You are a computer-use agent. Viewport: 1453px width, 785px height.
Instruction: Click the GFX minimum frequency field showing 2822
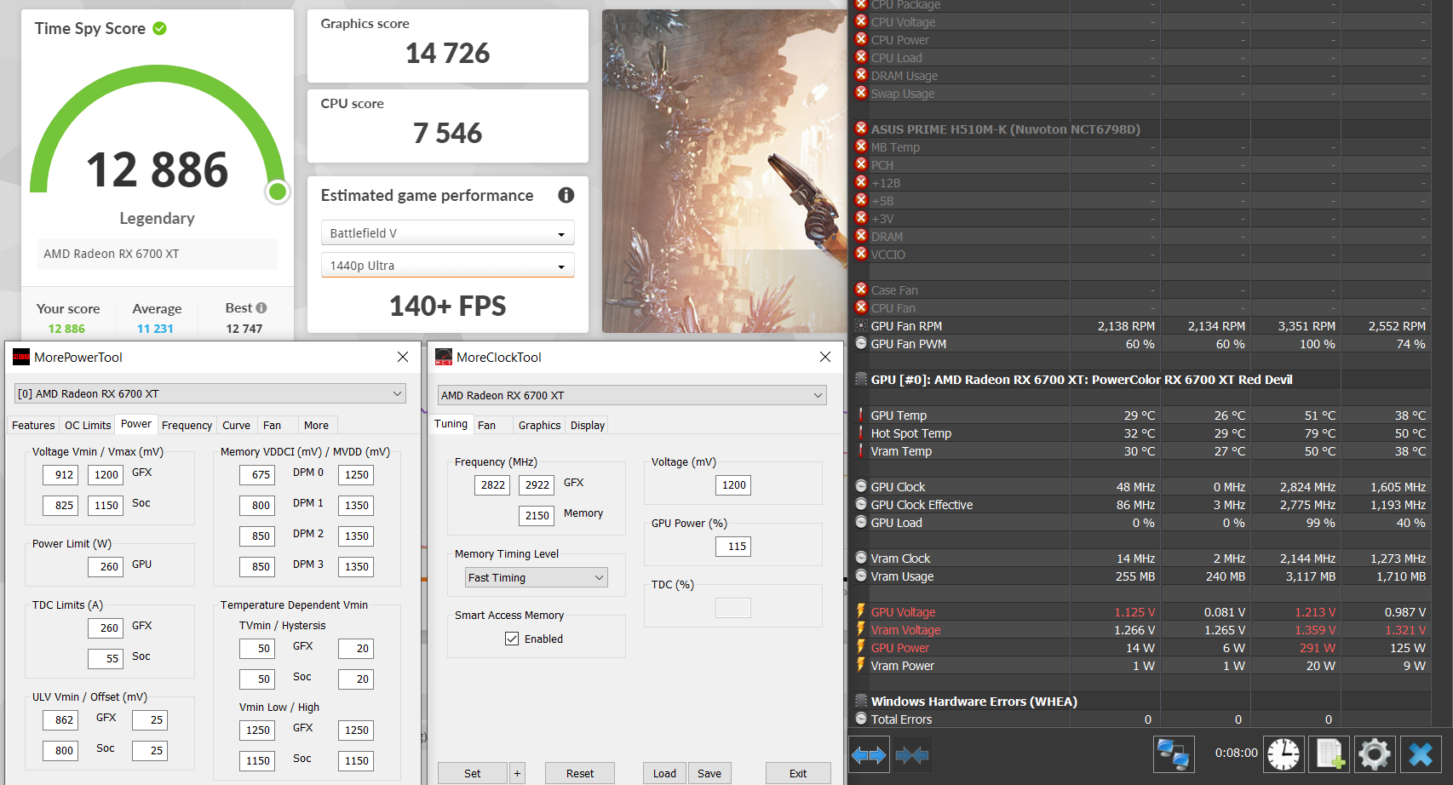click(x=492, y=484)
